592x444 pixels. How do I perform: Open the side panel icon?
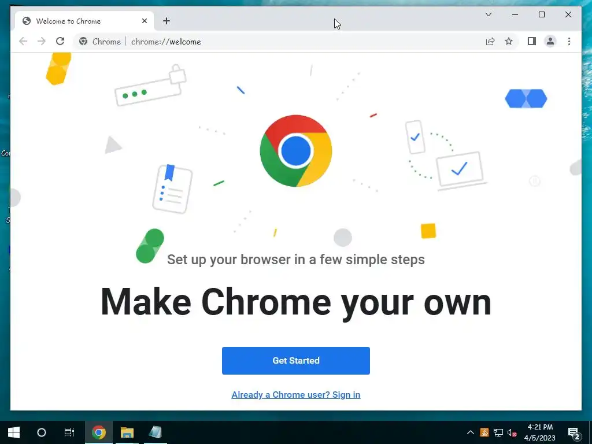[x=532, y=41]
